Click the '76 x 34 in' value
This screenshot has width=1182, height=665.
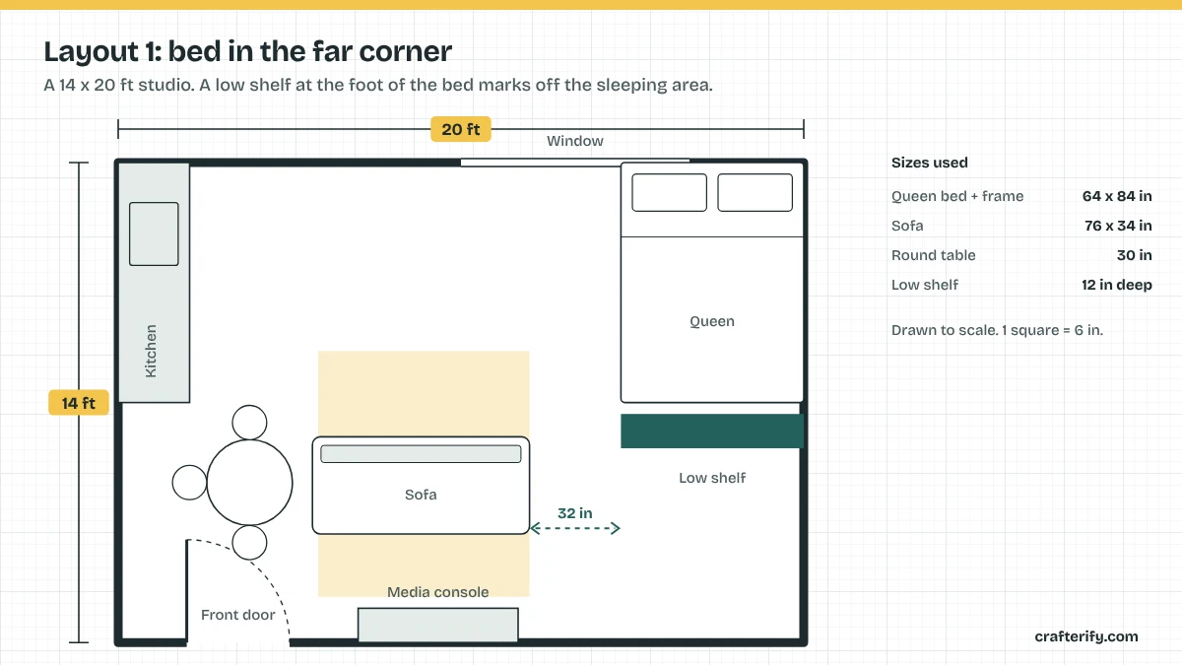coord(1118,226)
